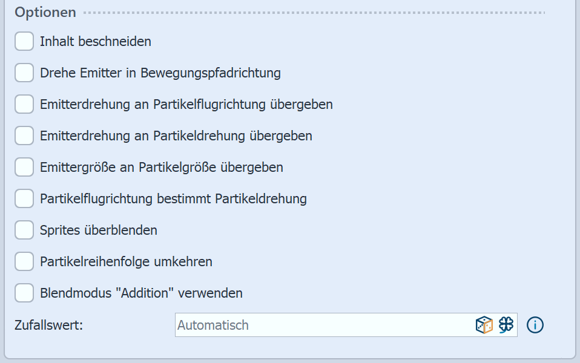Click the "Inhalt beschneiden" text label
Screen dimensions: 580x363
click(95, 41)
